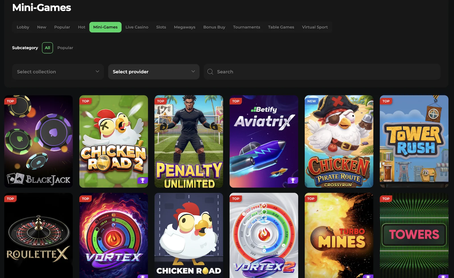Image resolution: width=454 pixels, height=278 pixels.
Task: Open Table Games tab
Action: pyautogui.click(x=281, y=27)
